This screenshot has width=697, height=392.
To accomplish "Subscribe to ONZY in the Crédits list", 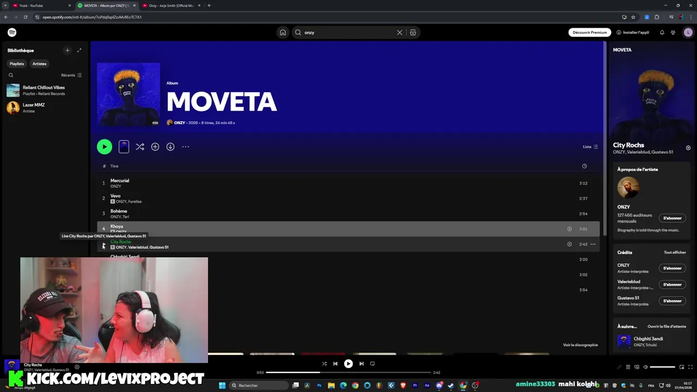I will tap(672, 268).
